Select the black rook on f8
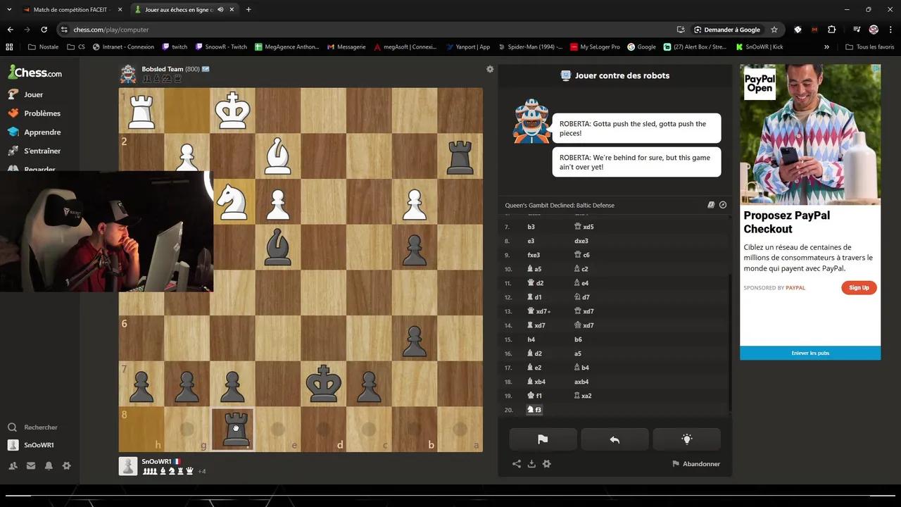This screenshot has height=507, width=901. click(233, 429)
